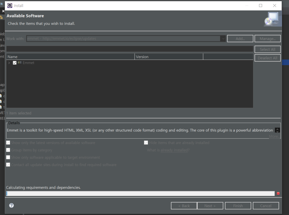Click the filter text field above the list

click(x=130, y=49)
